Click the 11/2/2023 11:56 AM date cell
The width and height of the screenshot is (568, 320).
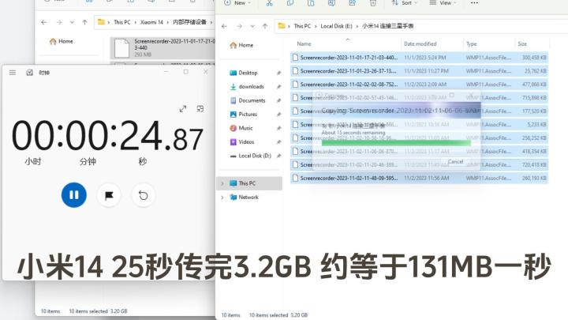(x=426, y=178)
